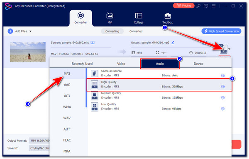Open the beach video thumbnail
Image resolution: width=249 pixels, height=159 pixels.
(x=28, y=52)
